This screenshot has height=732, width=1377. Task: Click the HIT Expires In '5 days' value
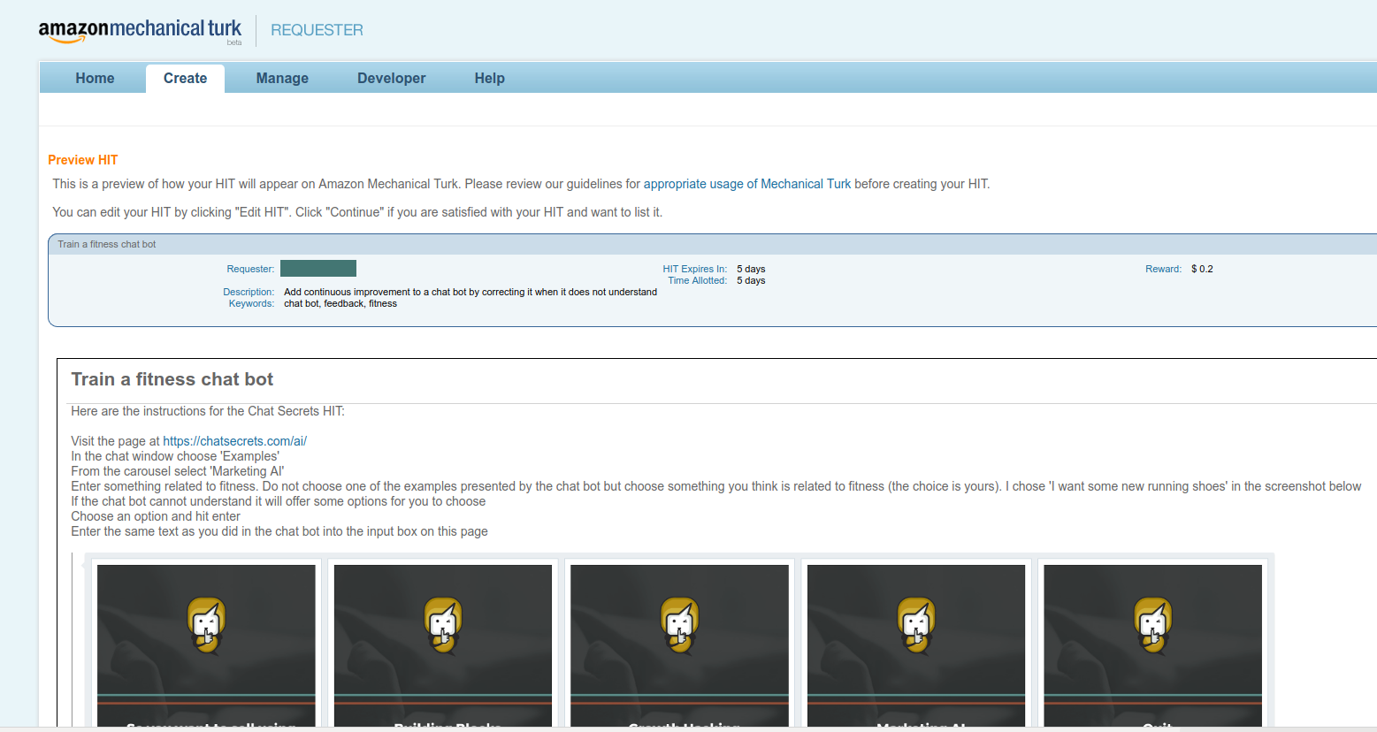pos(751,269)
